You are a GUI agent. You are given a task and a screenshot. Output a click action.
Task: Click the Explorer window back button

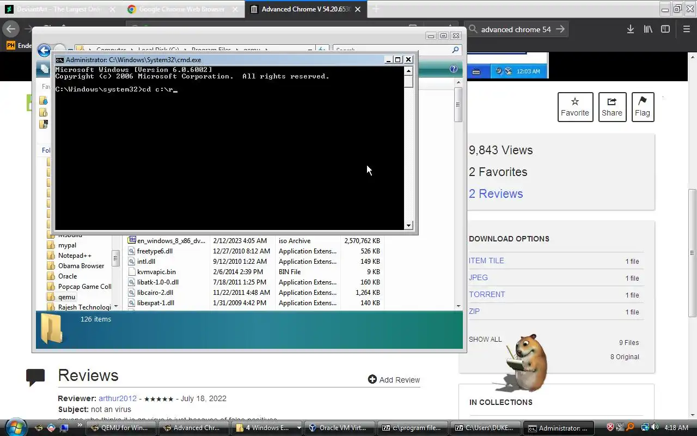pos(44,50)
